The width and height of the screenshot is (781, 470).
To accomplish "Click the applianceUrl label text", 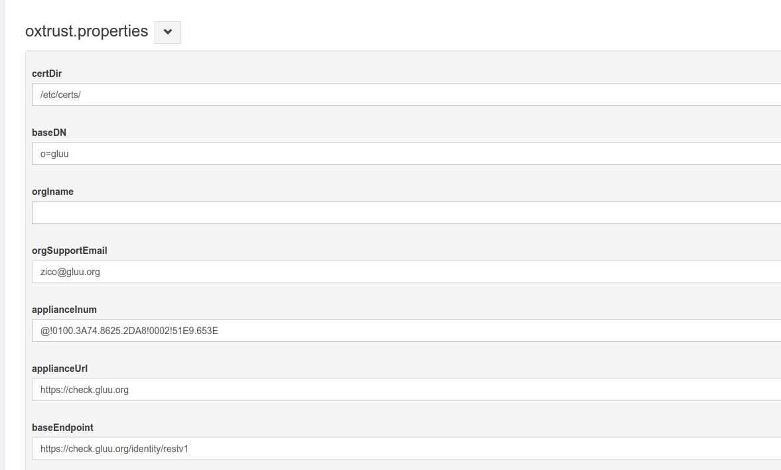I will [x=60, y=369].
